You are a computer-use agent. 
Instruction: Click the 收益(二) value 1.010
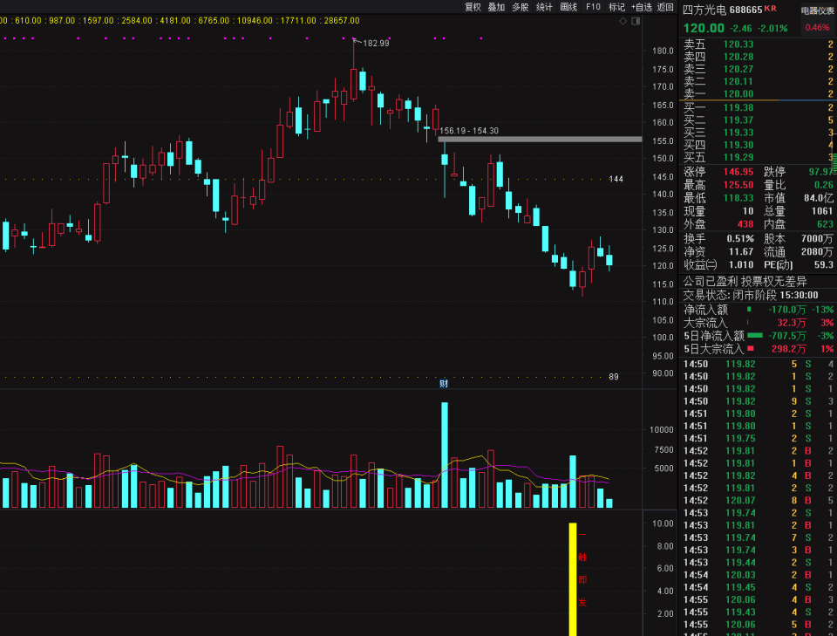click(x=741, y=264)
